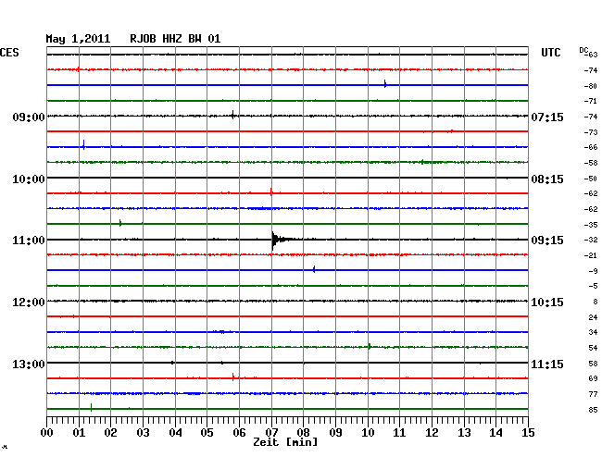The height and width of the screenshot is (457, 602).
Task: Click the "05" minute tick label
Action: [207, 433]
